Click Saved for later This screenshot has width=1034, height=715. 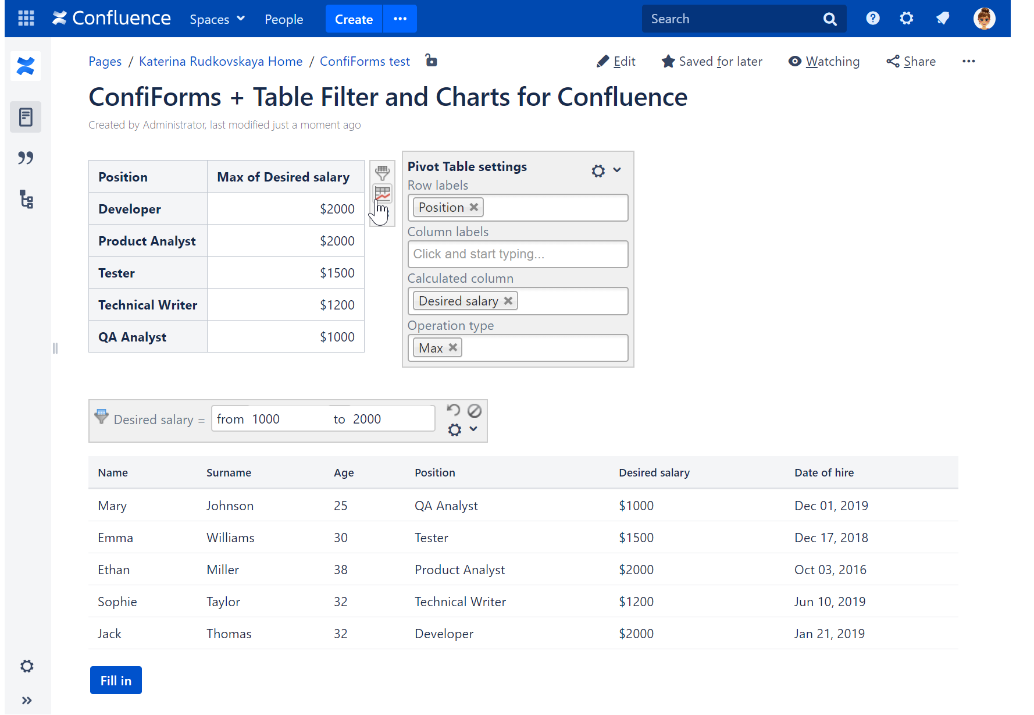tap(719, 61)
